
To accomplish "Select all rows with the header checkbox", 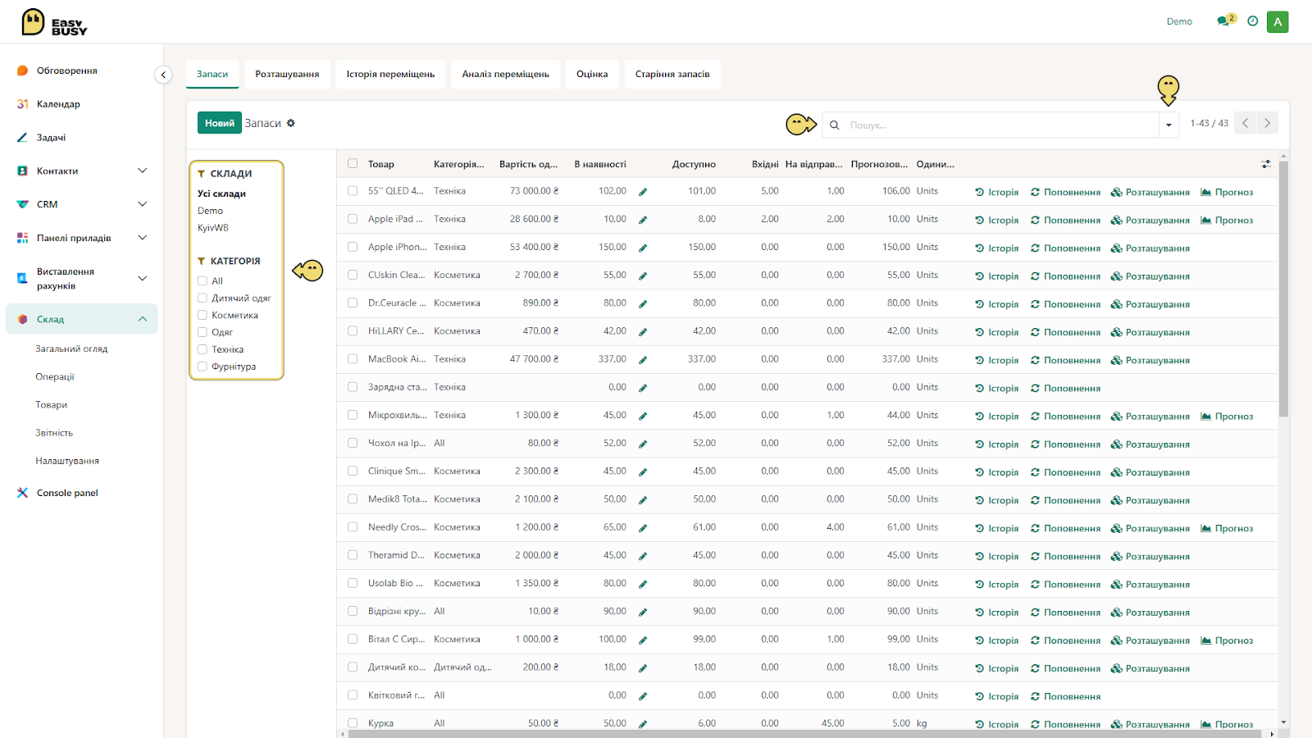I will (x=353, y=164).
